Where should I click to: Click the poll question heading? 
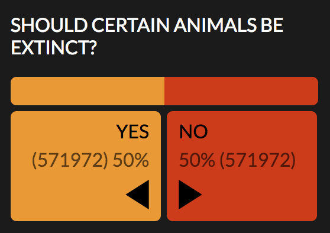tap(147, 36)
